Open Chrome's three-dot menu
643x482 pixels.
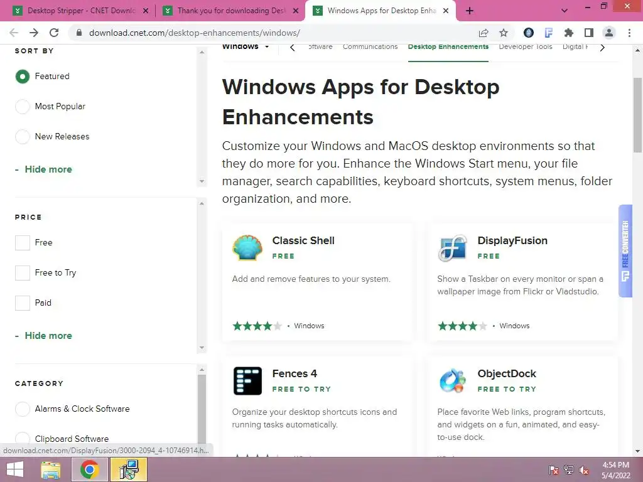629,33
